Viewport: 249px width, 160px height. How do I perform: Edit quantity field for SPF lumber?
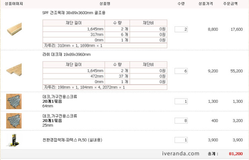click(x=181, y=29)
